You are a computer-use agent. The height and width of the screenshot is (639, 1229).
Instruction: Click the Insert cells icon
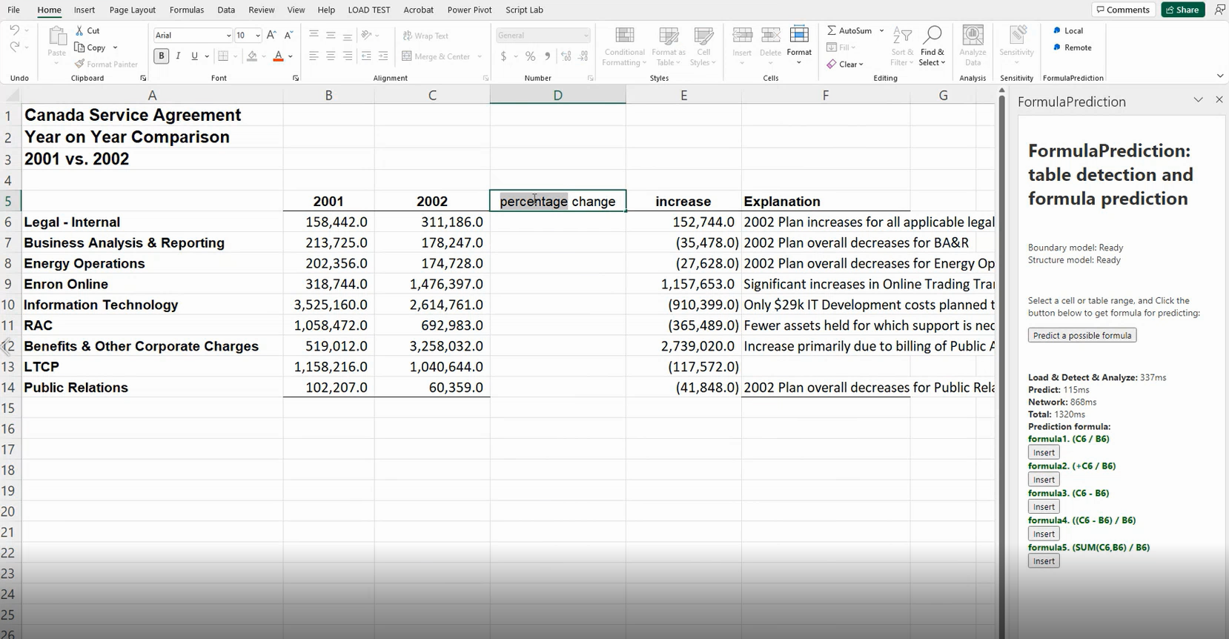(742, 36)
